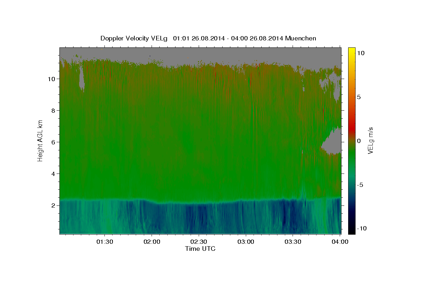Image resolution: width=422 pixels, height=281 pixels.
Task: Click the colorbar value '-5'
Action: pos(360,185)
